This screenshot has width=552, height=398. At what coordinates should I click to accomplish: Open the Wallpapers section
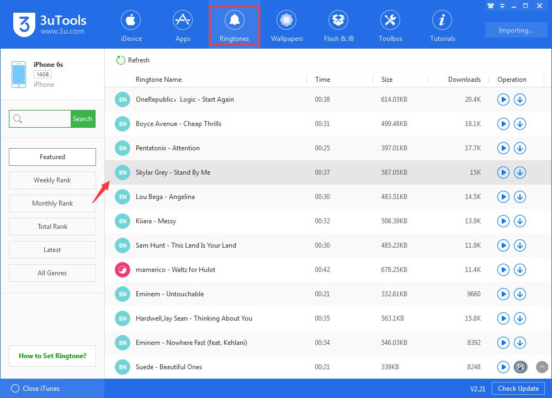(x=286, y=25)
